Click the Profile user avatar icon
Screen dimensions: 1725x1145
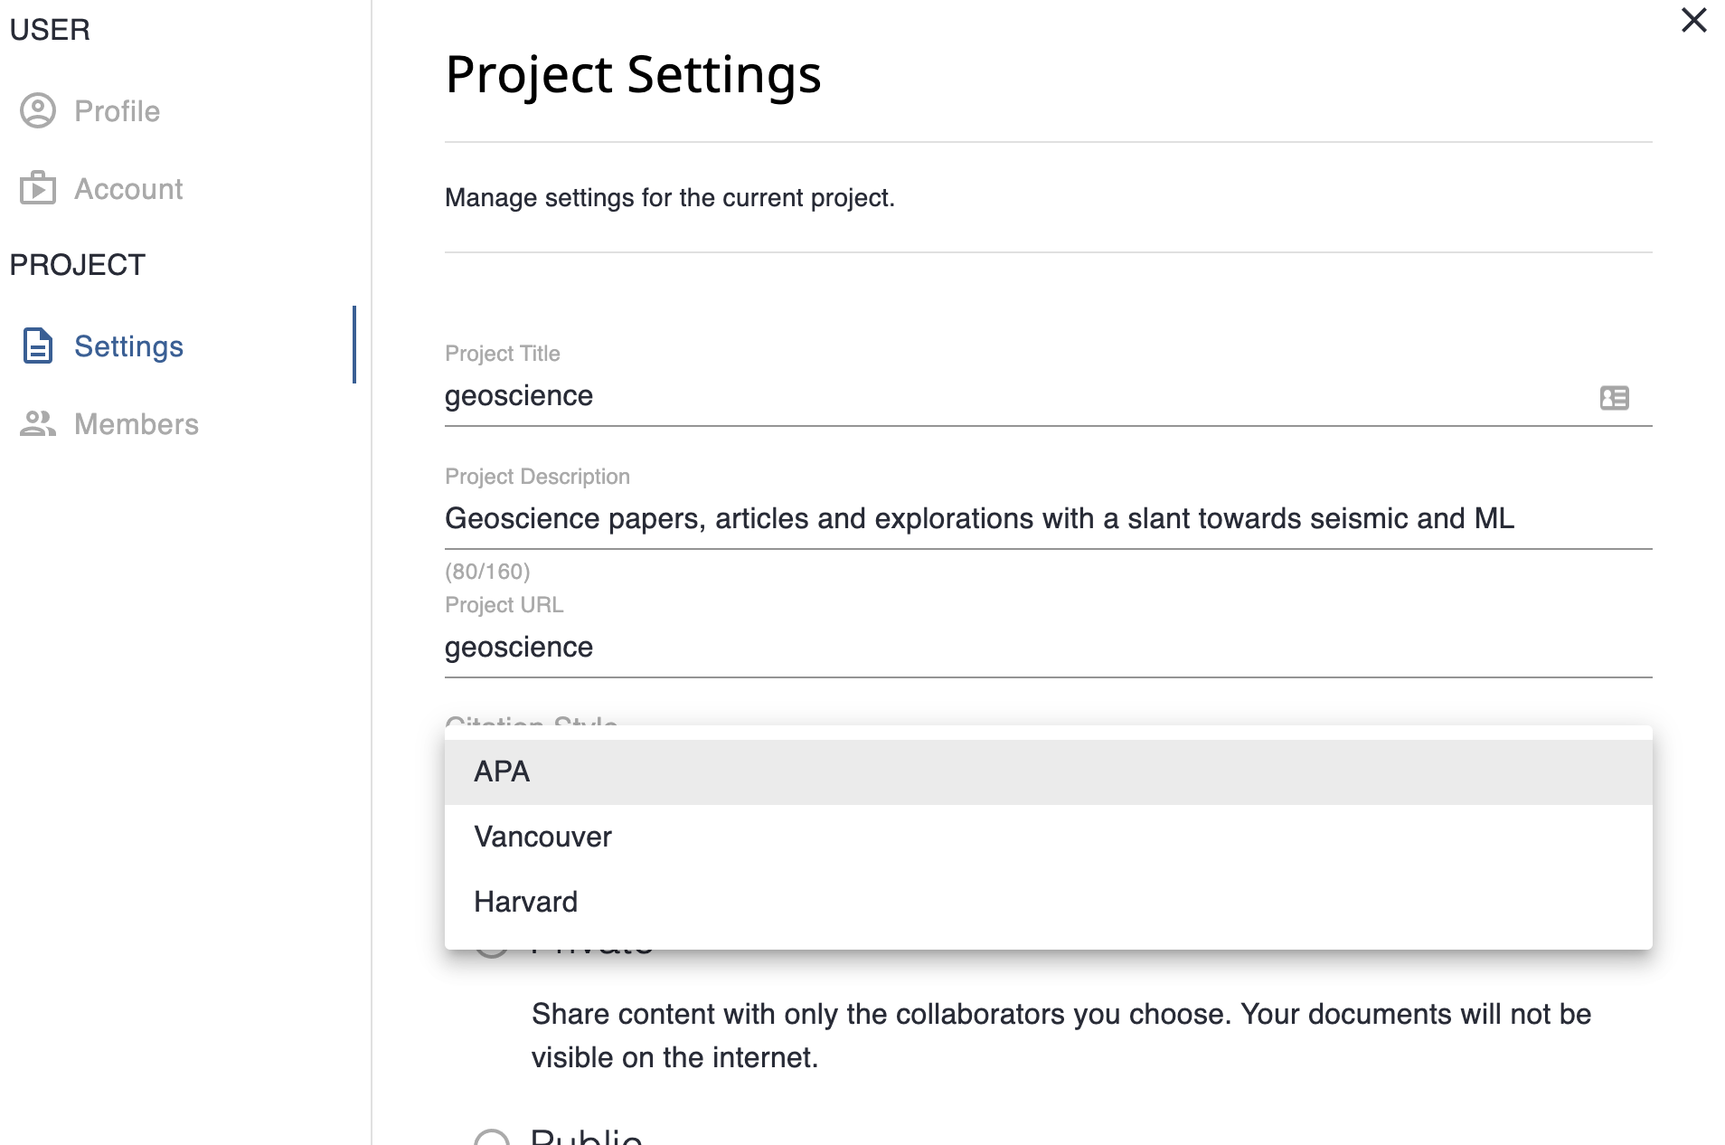[x=38, y=110]
